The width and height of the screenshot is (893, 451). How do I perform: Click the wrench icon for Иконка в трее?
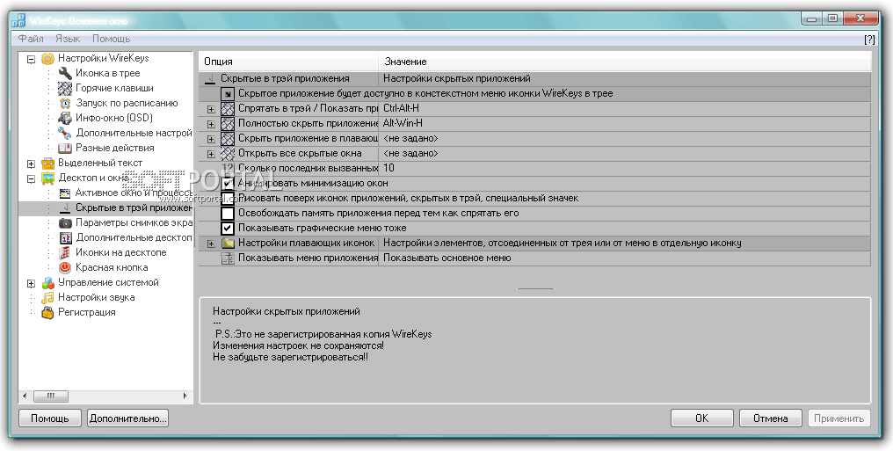point(66,73)
